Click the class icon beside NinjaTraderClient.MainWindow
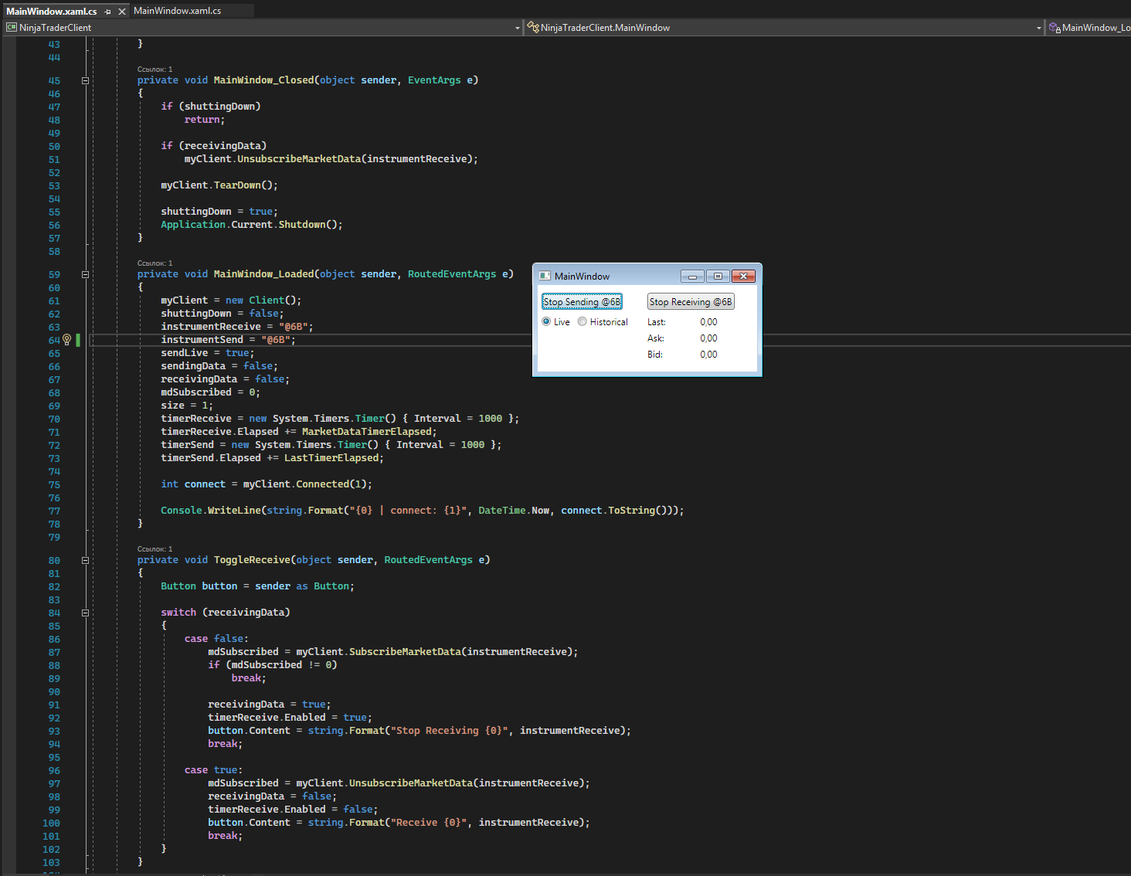 (x=532, y=28)
